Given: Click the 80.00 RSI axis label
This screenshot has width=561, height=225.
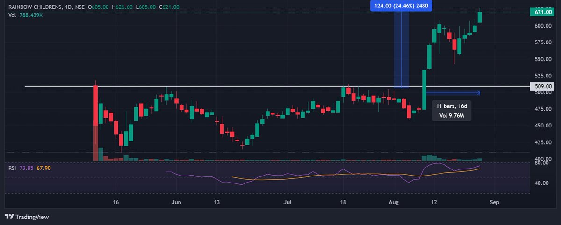Looking at the screenshot, I should coord(543,163).
